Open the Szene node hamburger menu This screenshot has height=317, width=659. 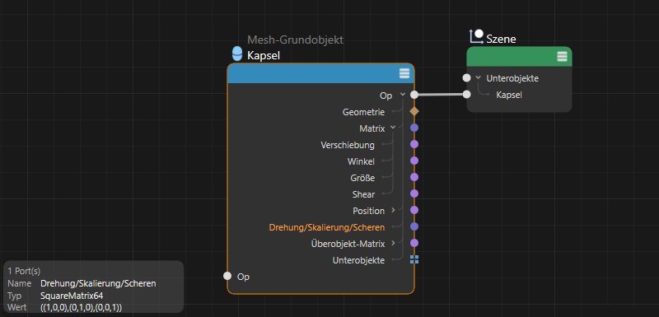[562, 56]
